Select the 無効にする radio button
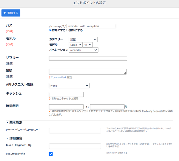This screenshot has width=179, height=161. tap(67, 30)
